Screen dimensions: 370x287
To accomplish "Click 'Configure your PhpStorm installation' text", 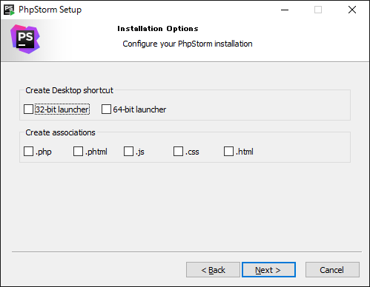I will click(188, 44).
